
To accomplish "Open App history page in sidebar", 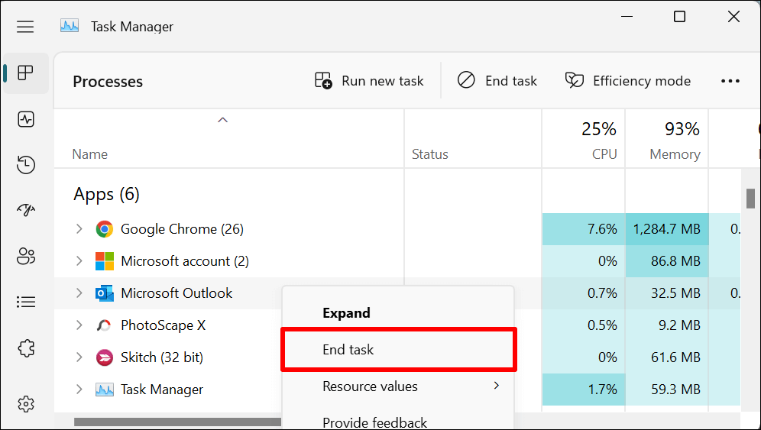I will [x=26, y=165].
